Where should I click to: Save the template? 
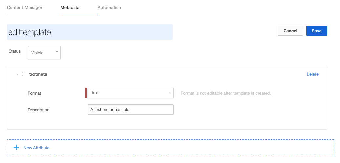(316, 31)
